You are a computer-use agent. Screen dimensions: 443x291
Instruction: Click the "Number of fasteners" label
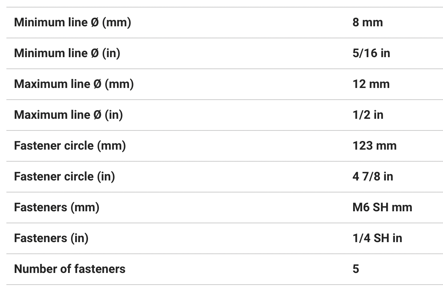70,269
